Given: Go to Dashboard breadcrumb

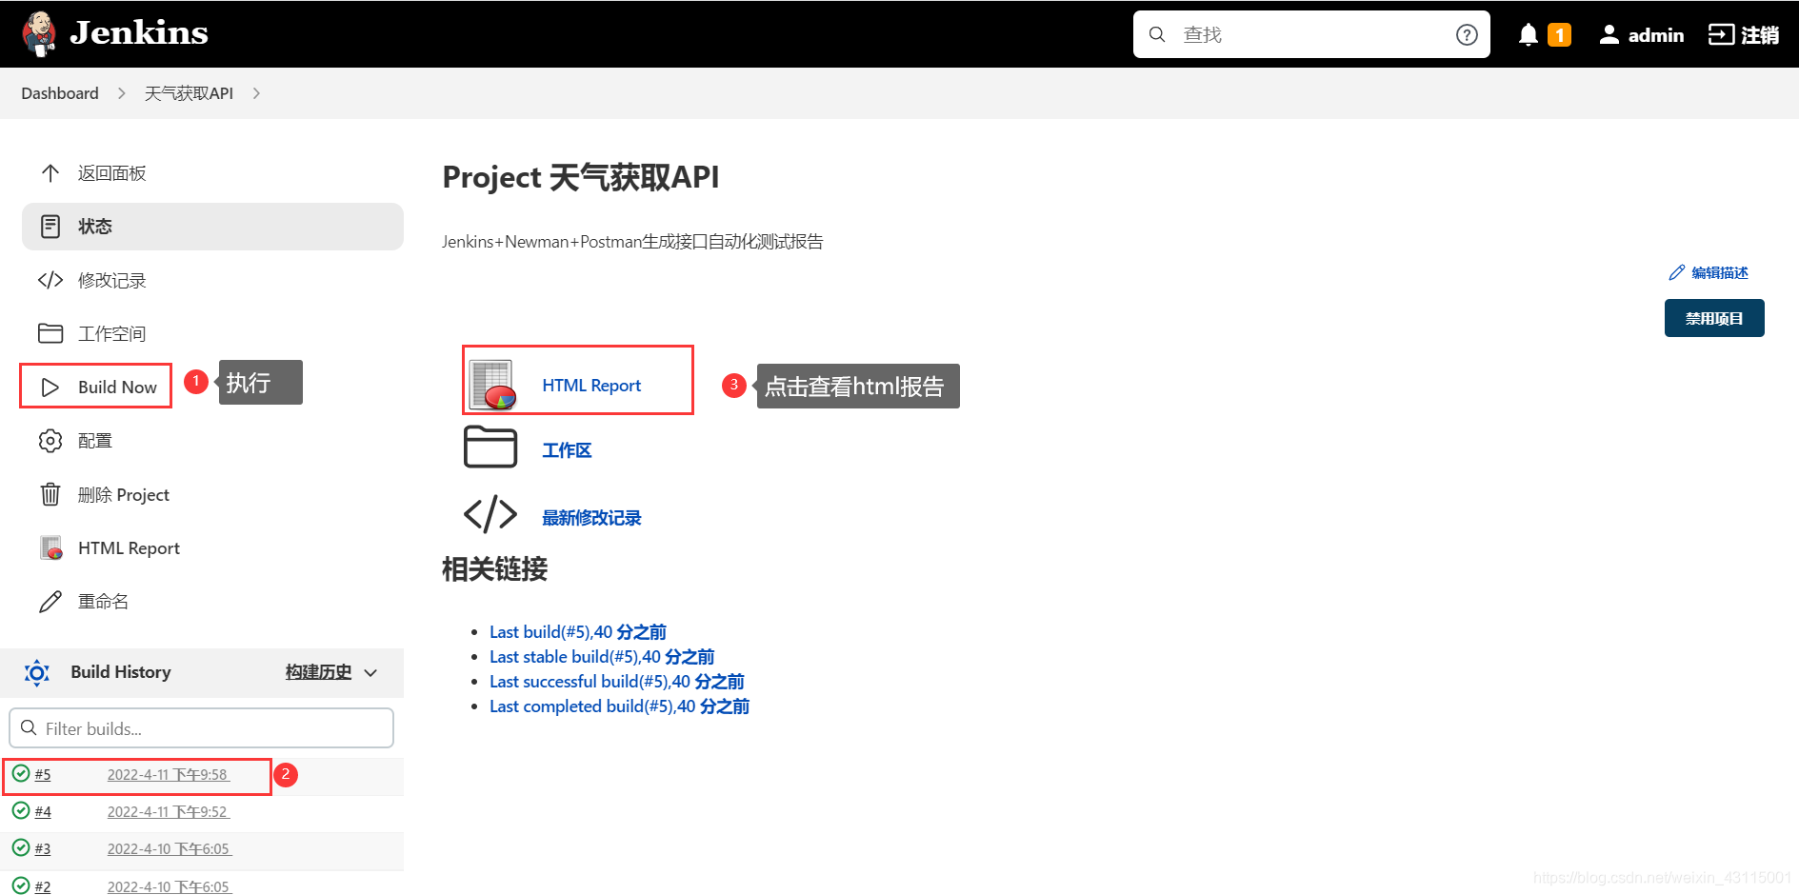Looking at the screenshot, I should (x=60, y=93).
